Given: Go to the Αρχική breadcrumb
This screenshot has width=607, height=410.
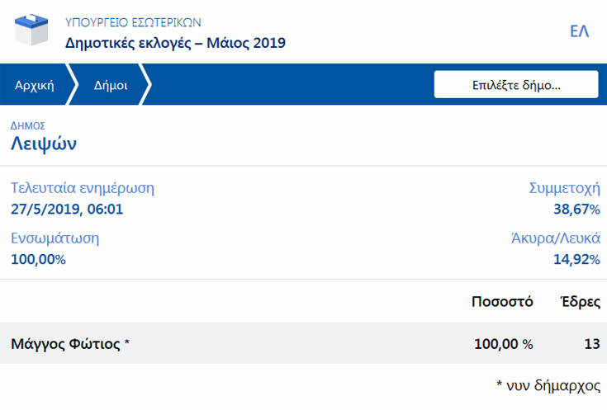Looking at the screenshot, I should (35, 85).
